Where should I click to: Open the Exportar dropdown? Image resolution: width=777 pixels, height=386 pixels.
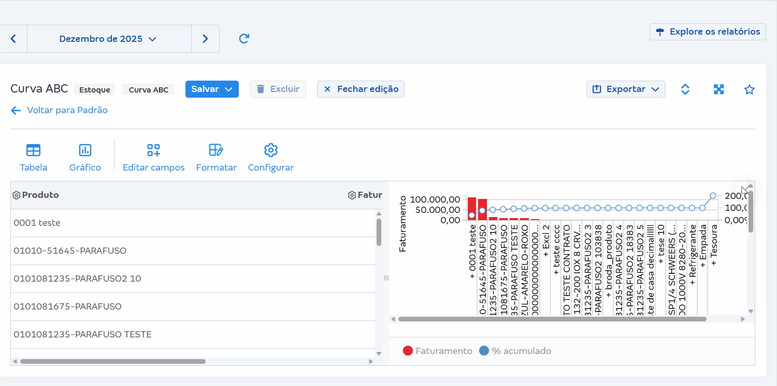coord(626,89)
